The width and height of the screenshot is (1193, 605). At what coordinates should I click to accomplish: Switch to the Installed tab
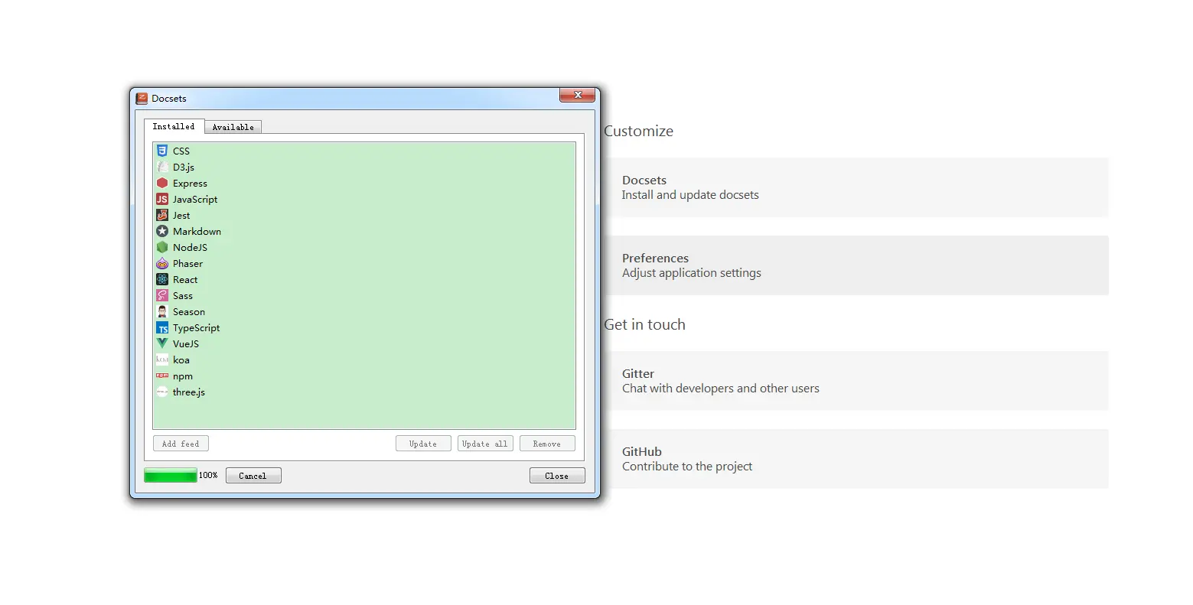point(174,126)
